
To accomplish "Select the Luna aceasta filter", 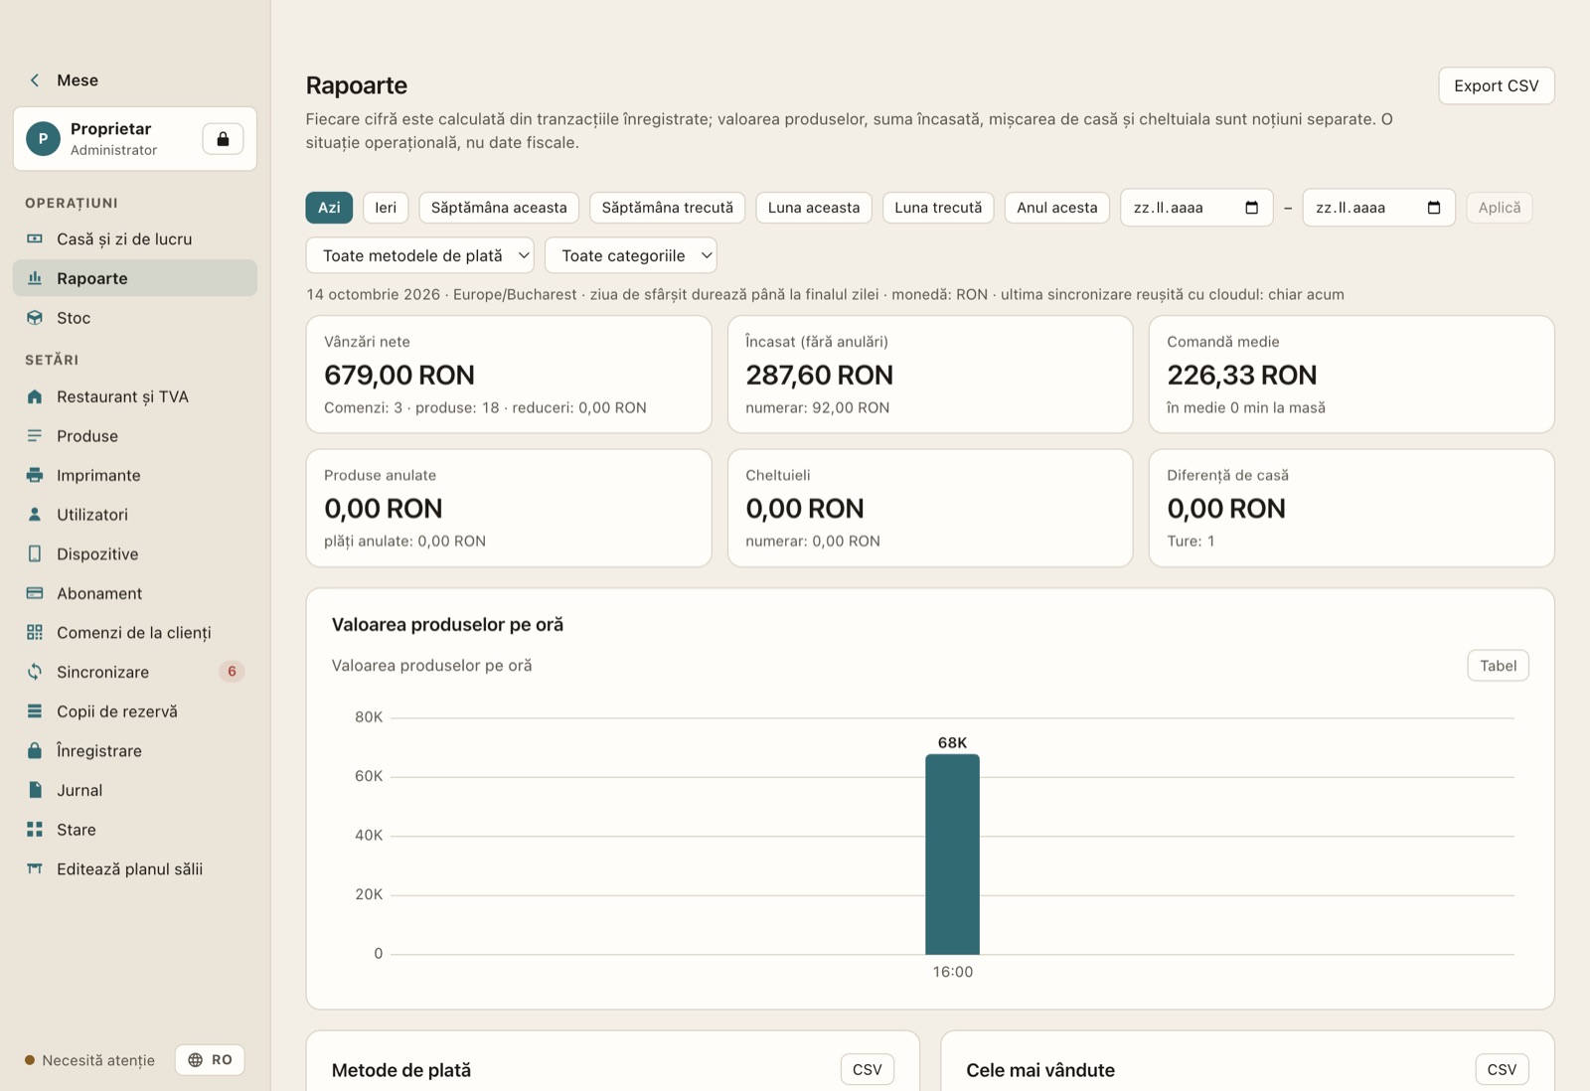I will [814, 208].
